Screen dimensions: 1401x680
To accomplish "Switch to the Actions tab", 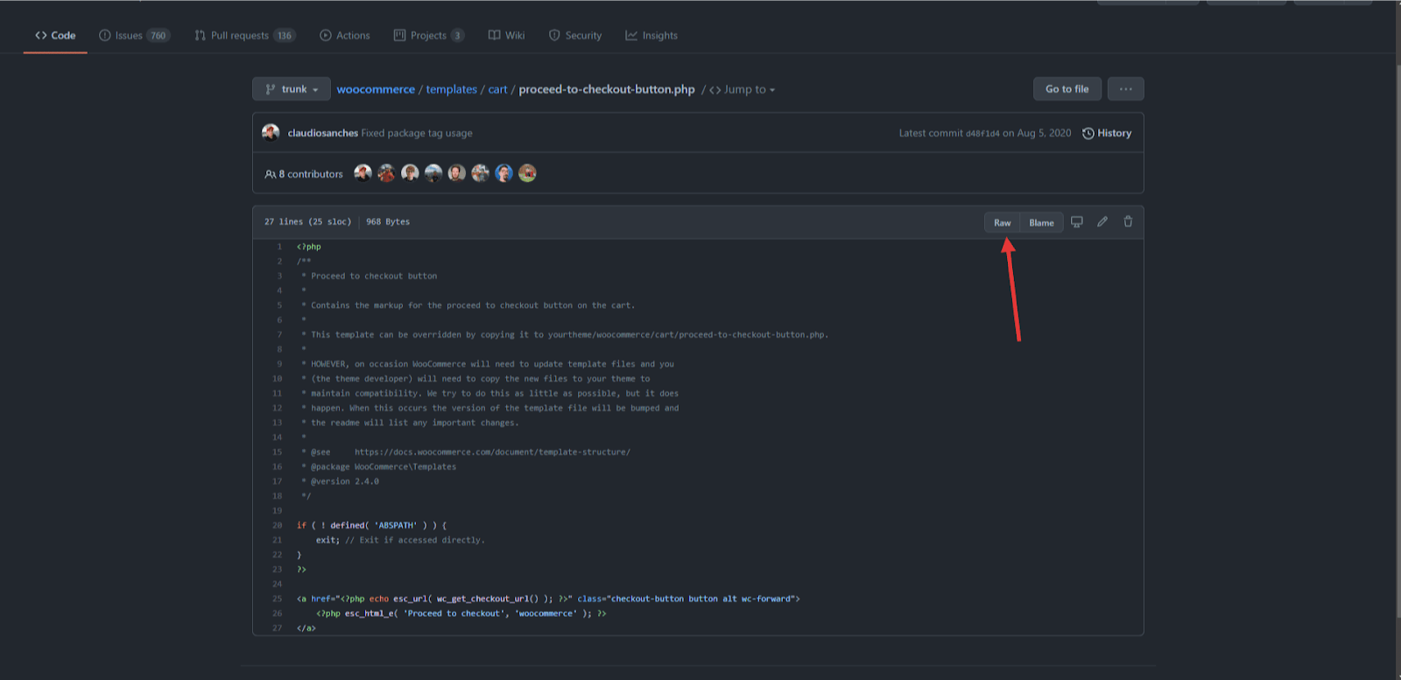I will pos(345,35).
